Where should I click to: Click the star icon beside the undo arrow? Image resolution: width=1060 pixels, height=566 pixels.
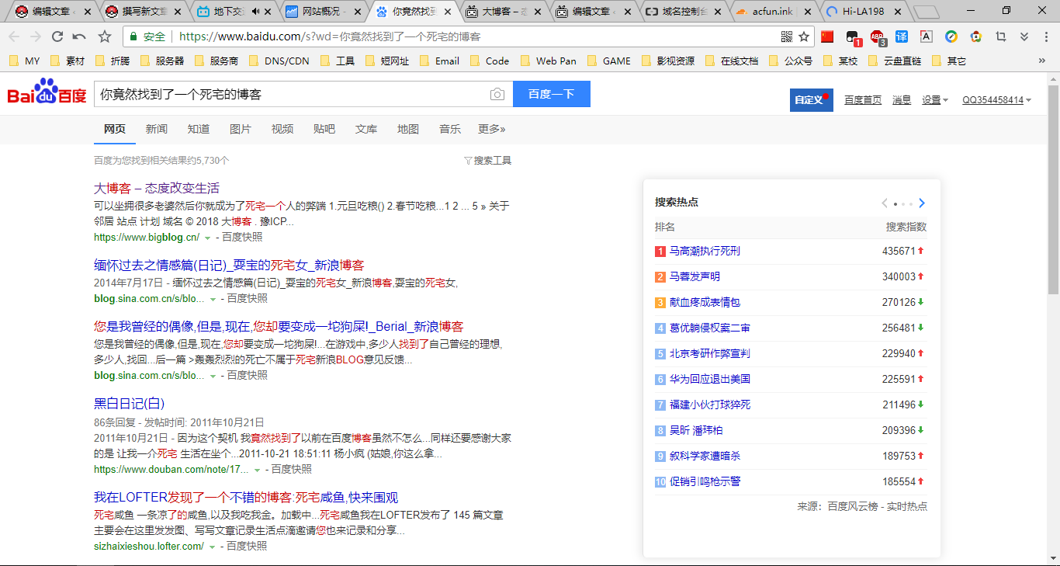pyautogui.click(x=105, y=36)
